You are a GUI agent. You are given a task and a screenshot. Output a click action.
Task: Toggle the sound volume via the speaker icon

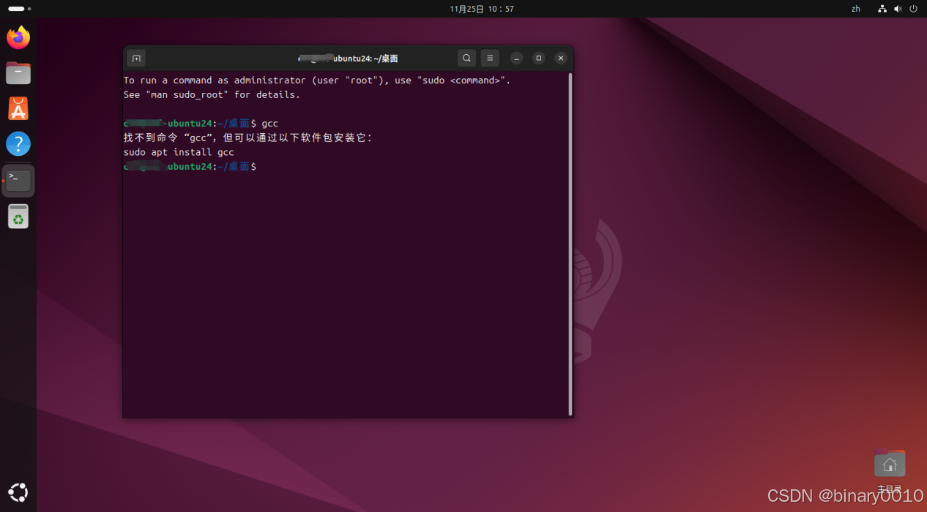pyautogui.click(x=897, y=9)
